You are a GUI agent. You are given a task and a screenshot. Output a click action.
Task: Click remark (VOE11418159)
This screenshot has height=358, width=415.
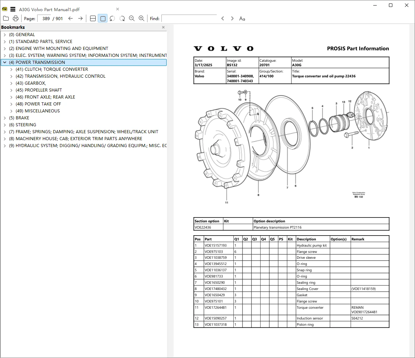tap(364, 289)
